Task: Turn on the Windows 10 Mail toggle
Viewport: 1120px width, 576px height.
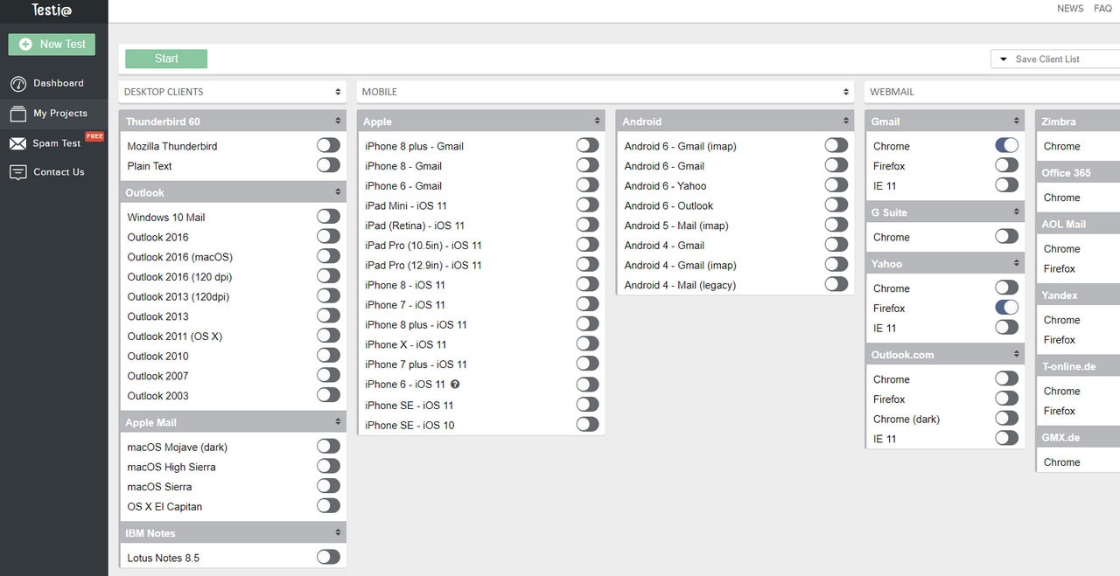Action: (x=328, y=216)
